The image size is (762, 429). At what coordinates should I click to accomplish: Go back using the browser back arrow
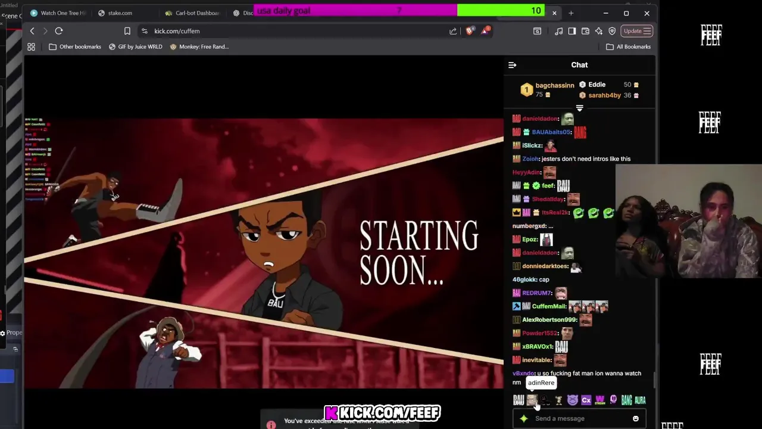click(x=32, y=31)
